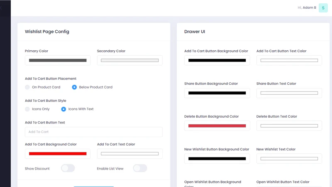Open Add To Cart Text Color swatch
This screenshot has height=187, width=332.
point(130,154)
